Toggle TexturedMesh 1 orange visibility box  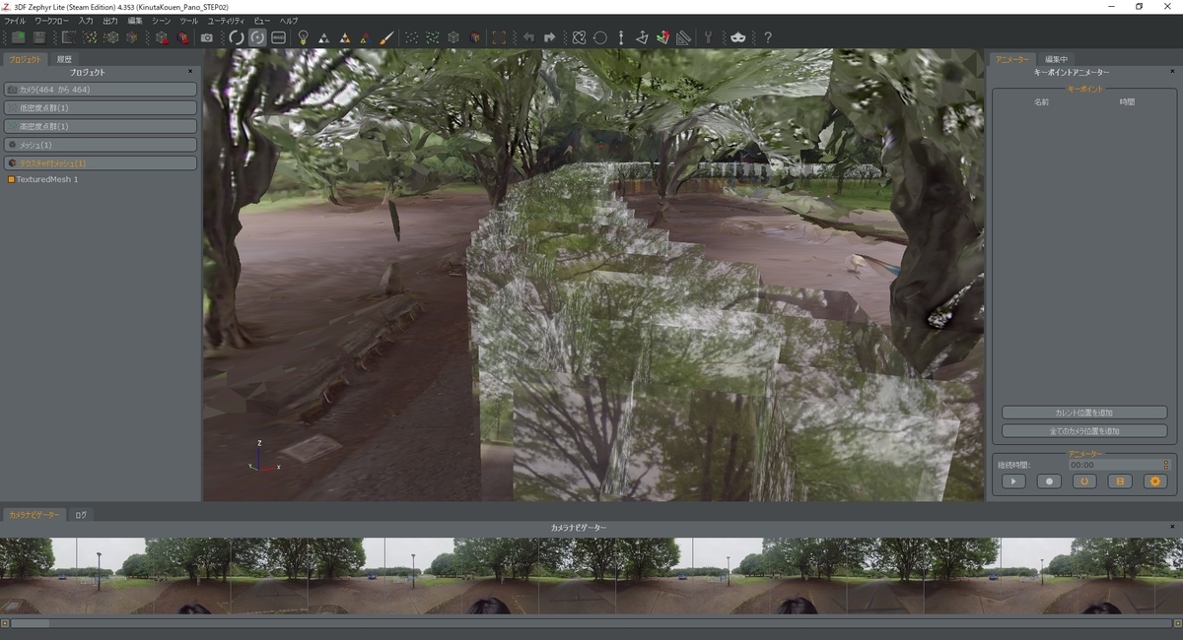point(11,179)
